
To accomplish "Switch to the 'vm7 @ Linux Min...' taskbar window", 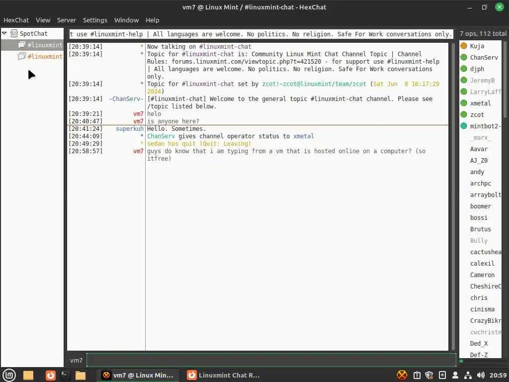I will 138,375.
